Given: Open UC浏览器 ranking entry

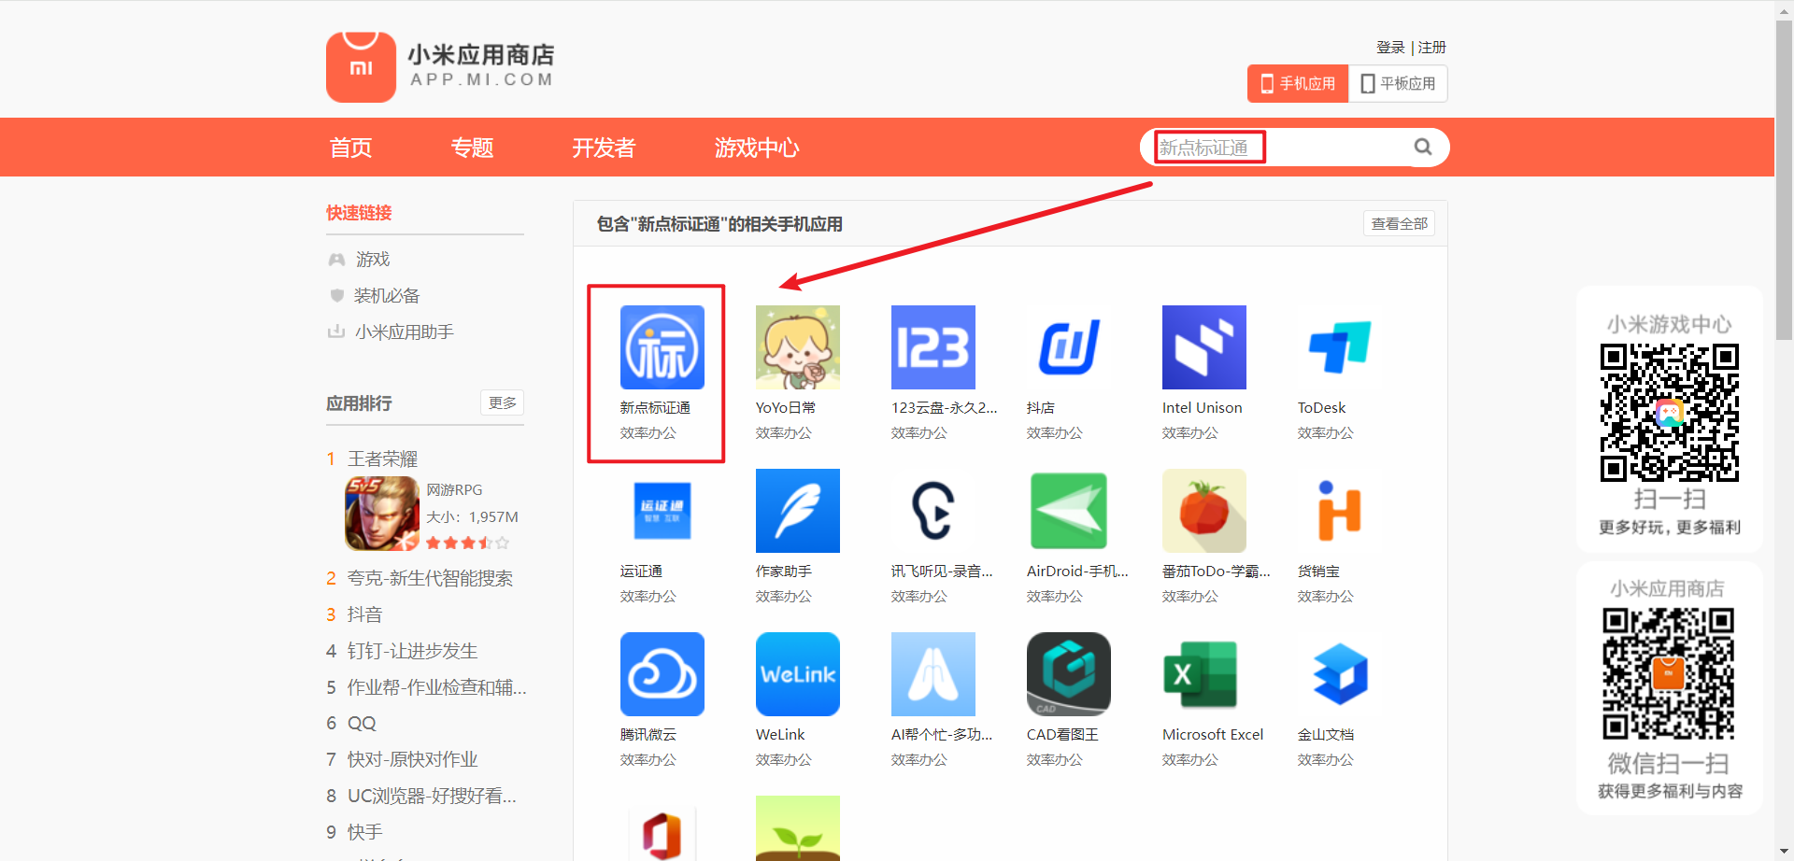Looking at the screenshot, I should tap(432, 796).
